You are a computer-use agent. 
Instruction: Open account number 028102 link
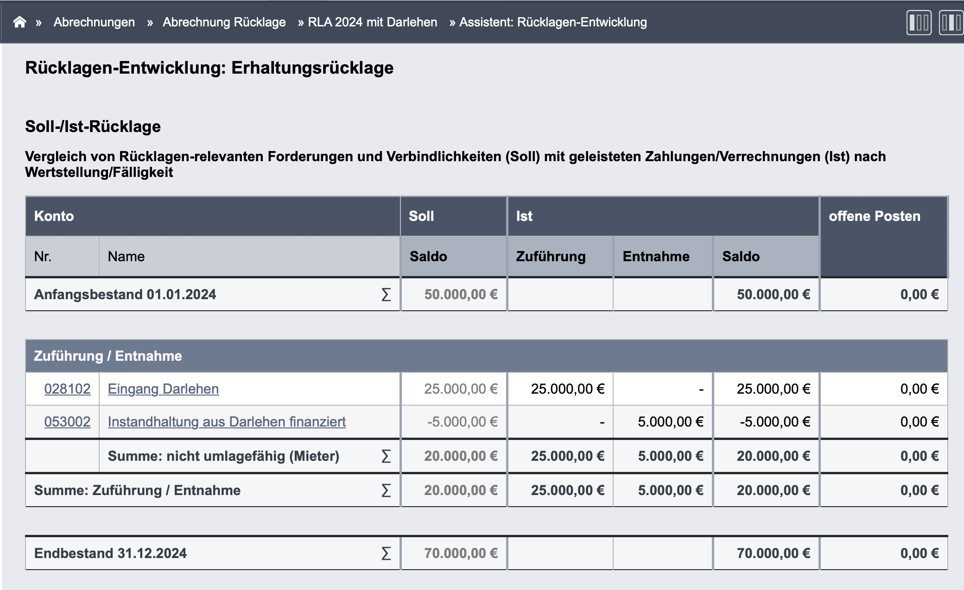pos(67,389)
